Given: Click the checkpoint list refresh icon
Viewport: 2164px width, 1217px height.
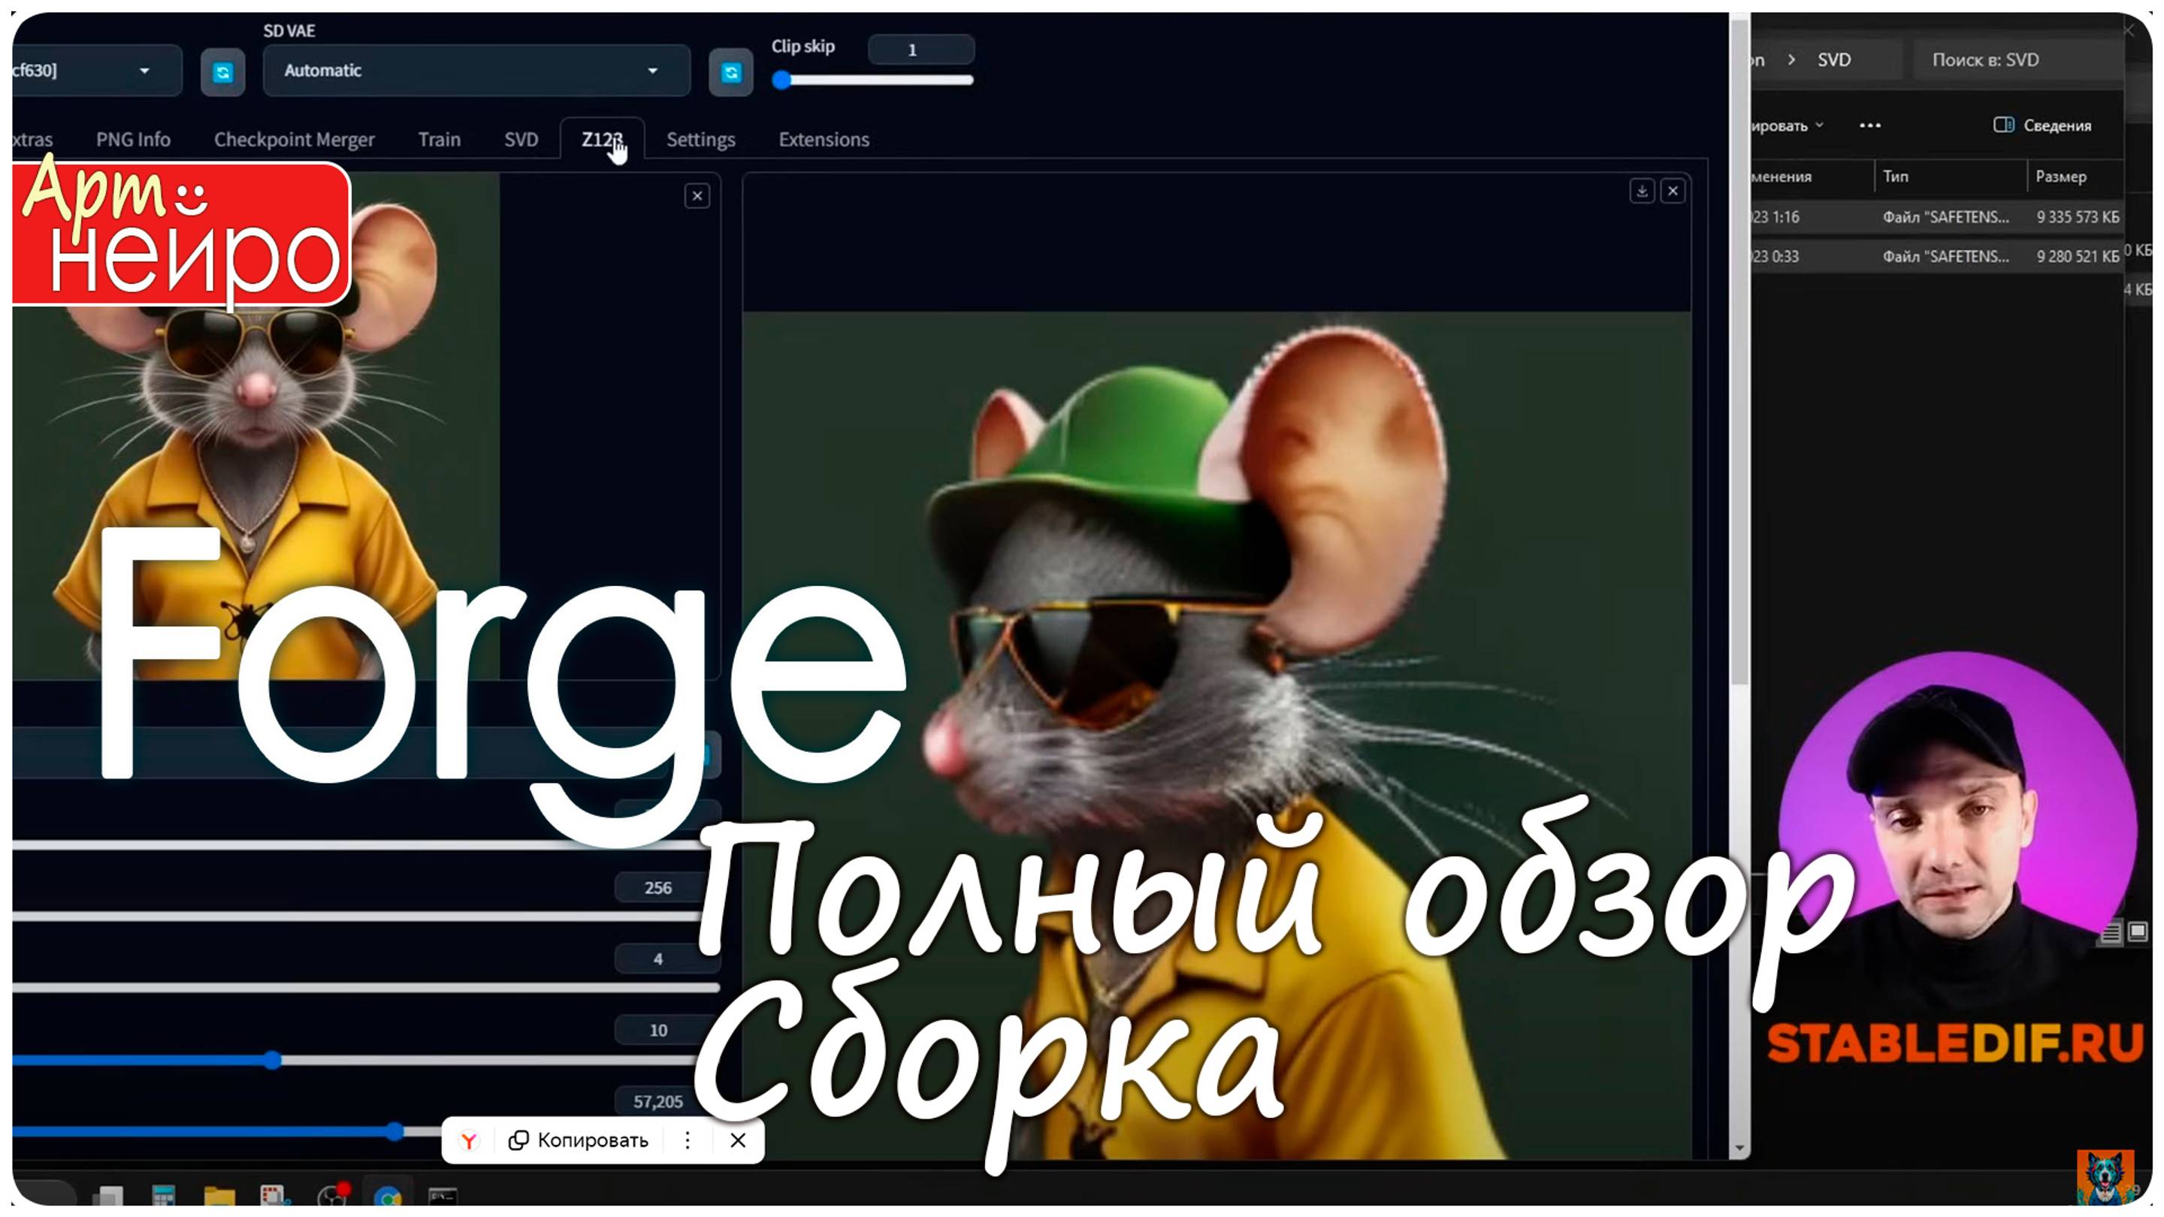Looking at the screenshot, I should (222, 71).
